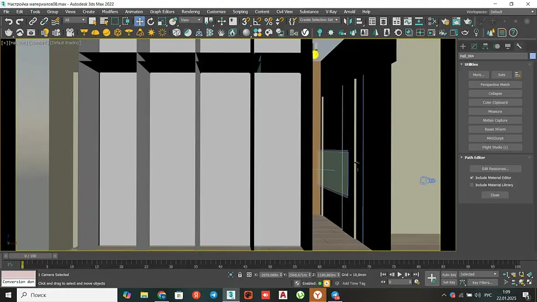The image size is (537, 302).
Task: Open the Modify panel tab icon
Action: point(474,46)
